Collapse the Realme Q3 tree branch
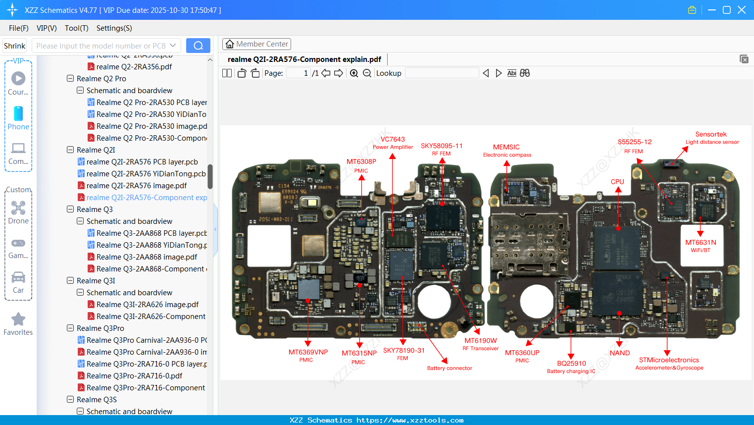The width and height of the screenshot is (754, 425). point(70,209)
